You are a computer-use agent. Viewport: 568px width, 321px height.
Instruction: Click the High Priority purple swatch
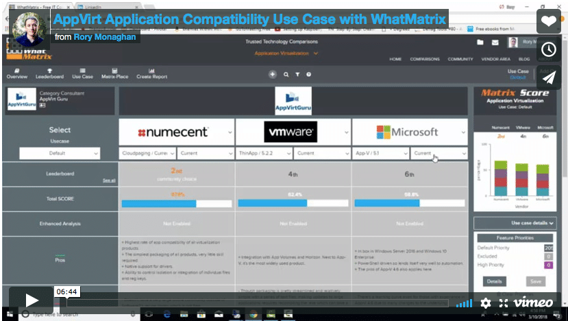click(x=548, y=265)
